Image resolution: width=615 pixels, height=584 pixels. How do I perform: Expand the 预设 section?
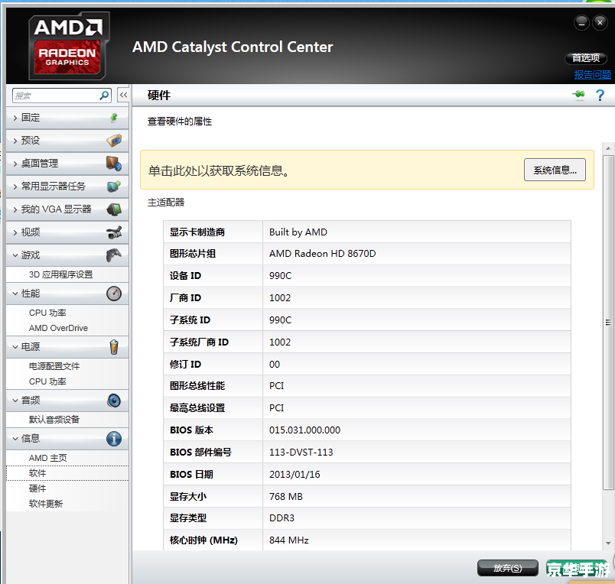(x=15, y=141)
